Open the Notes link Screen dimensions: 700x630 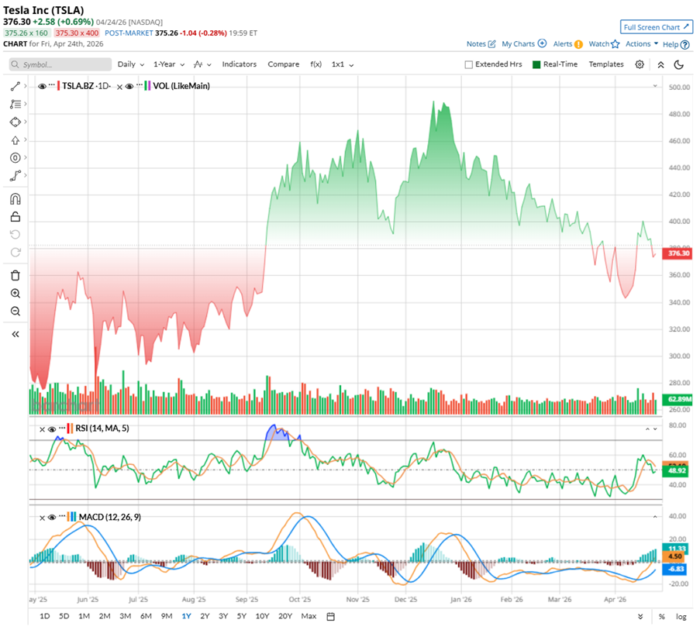point(476,43)
